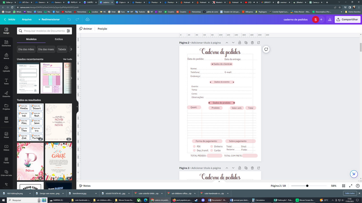Move Página 2 up with arrow
The image size is (362, 203).
click(x=227, y=43)
